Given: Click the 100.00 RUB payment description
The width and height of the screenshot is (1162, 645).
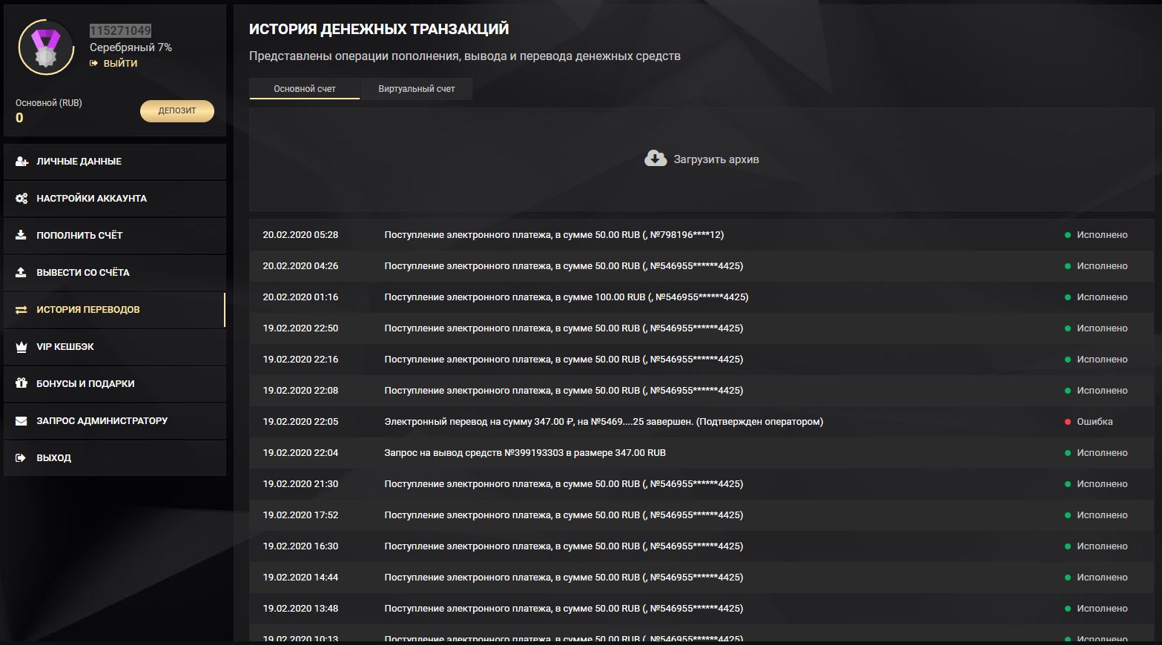Looking at the screenshot, I should [x=567, y=297].
